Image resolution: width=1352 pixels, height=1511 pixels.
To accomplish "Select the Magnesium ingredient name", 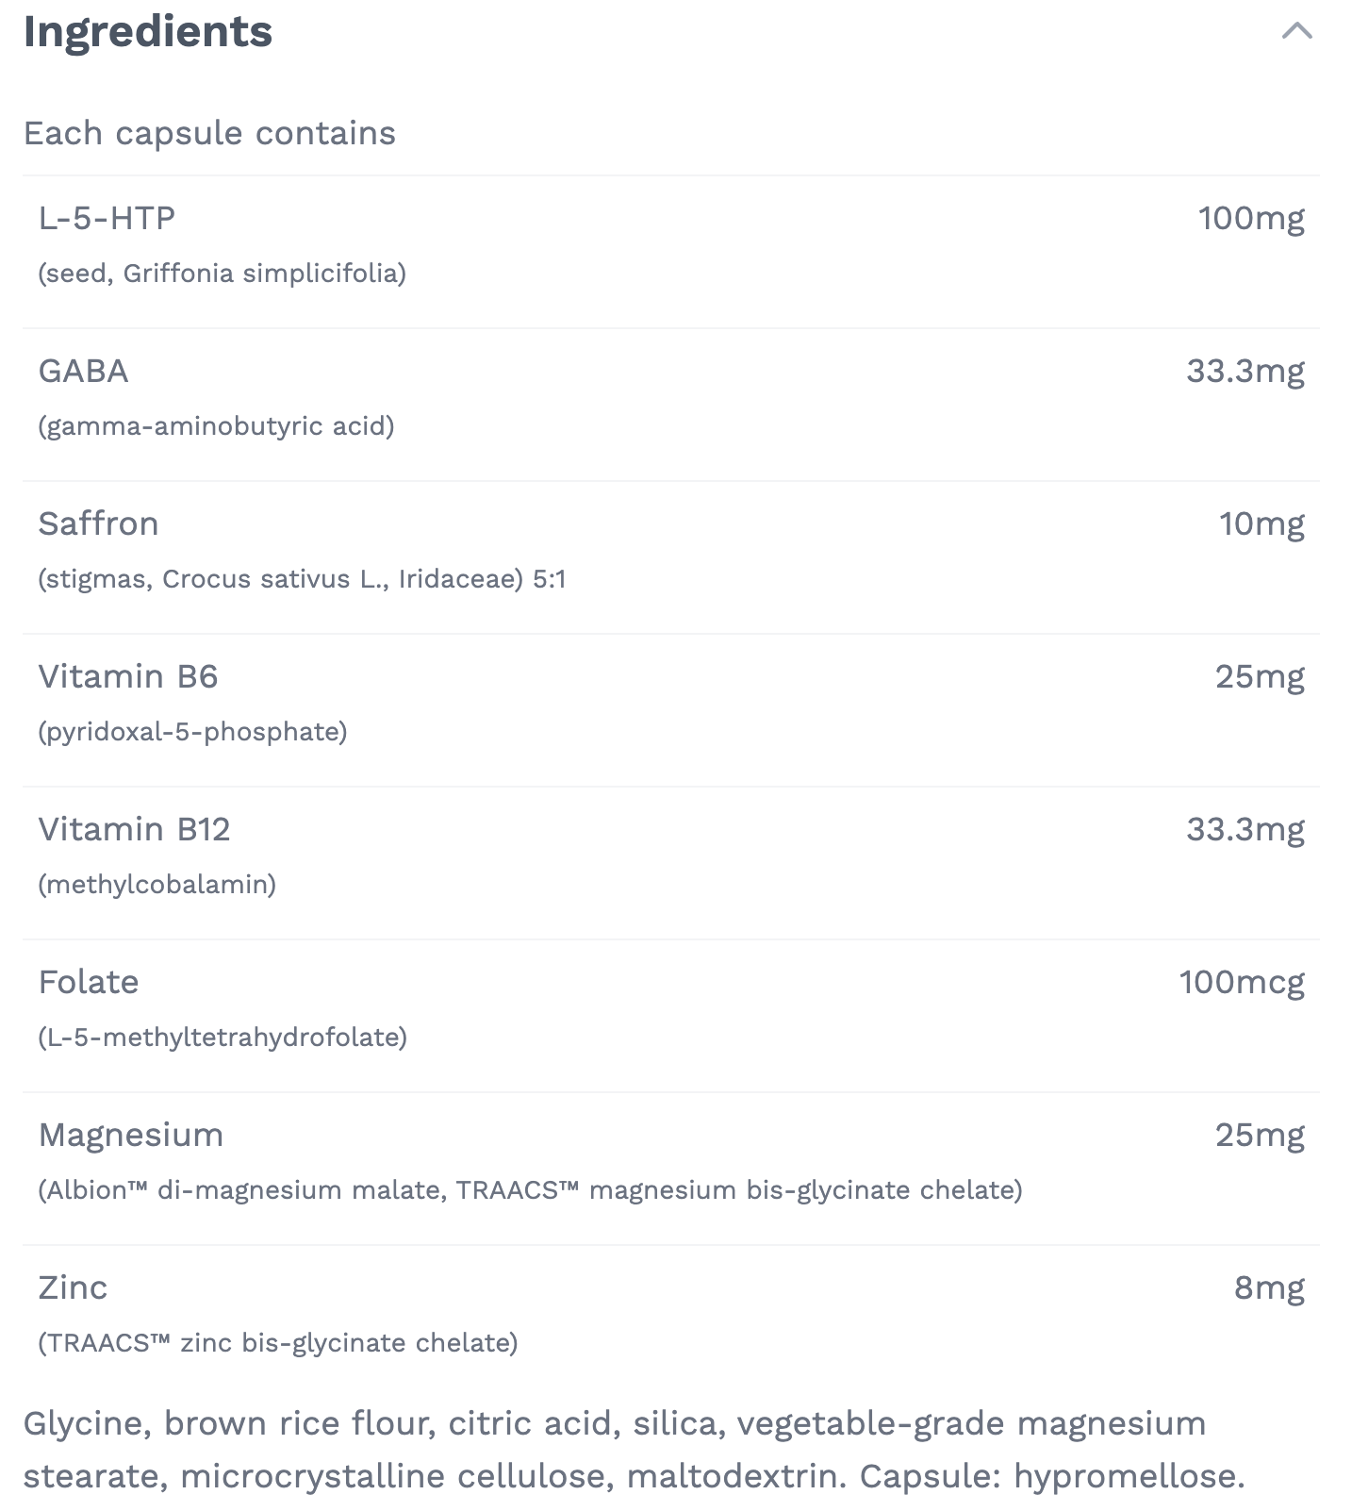I will click(x=131, y=1136).
